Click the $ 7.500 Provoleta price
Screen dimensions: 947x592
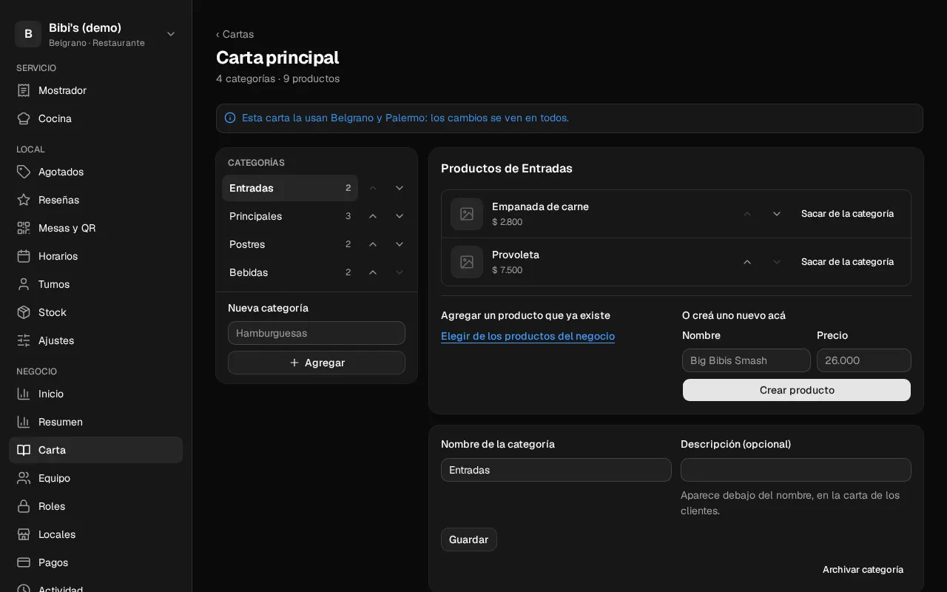507,270
